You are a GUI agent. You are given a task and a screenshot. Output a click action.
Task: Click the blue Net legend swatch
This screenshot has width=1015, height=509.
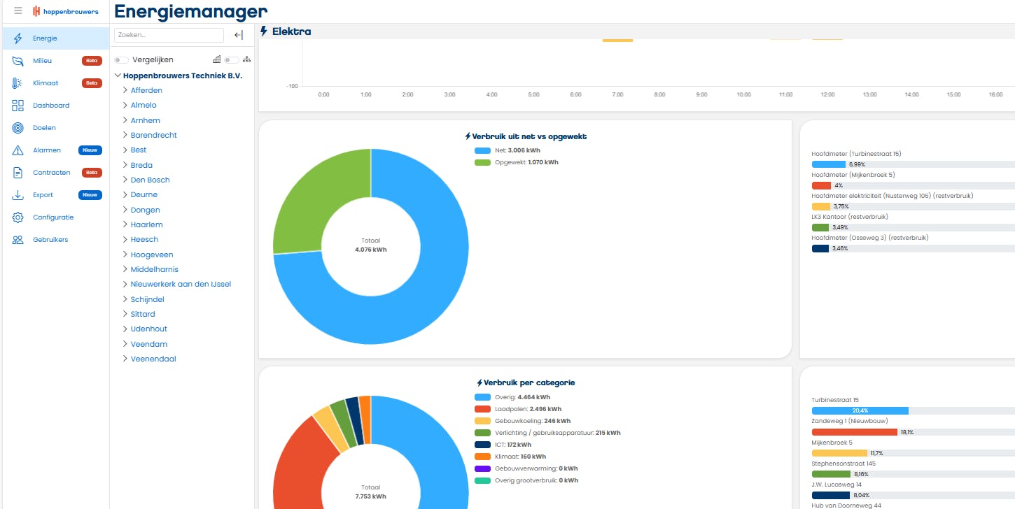click(x=483, y=150)
